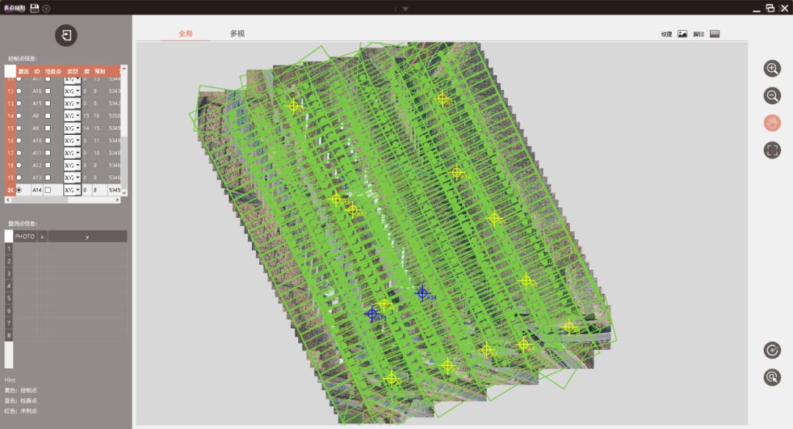This screenshot has width=793, height=429.
Task: Click the horizontal scrollbar under control point table
Action: [x=62, y=199]
